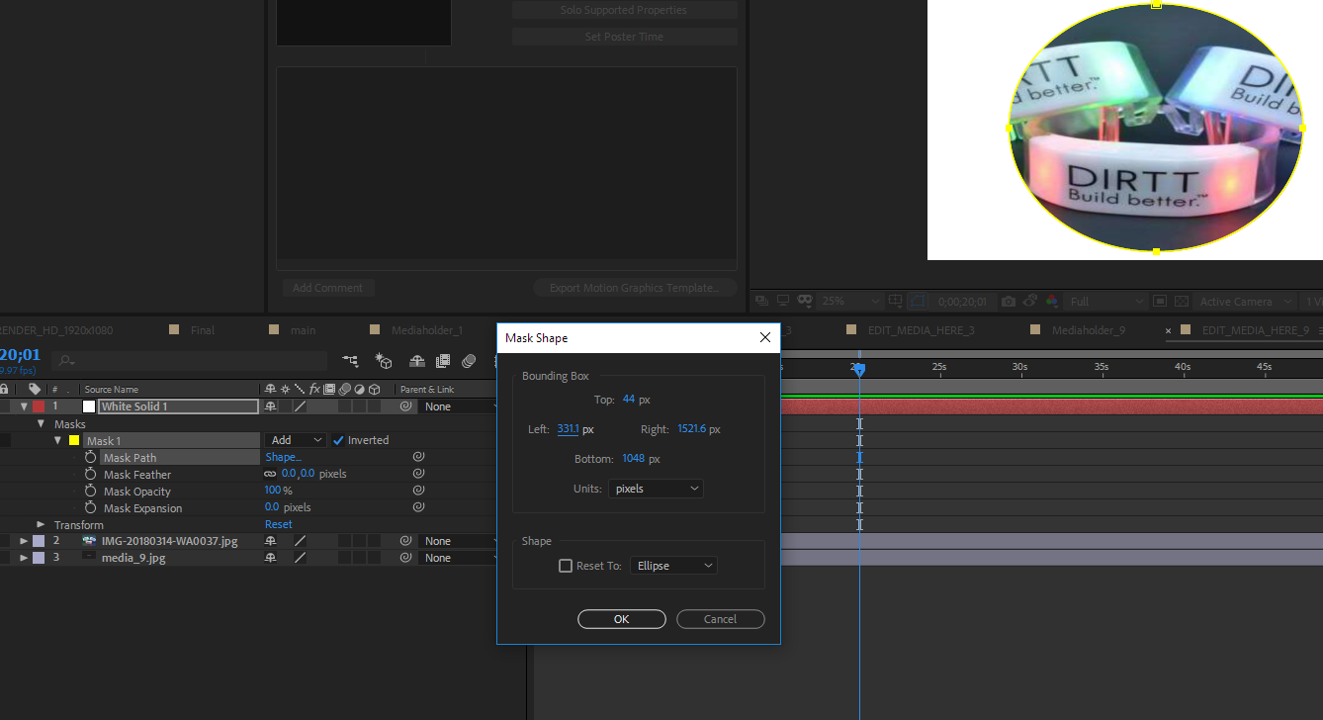Click the White Solid 1 red label color
The height and width of the screenshot is (720, 1323).
point(39,406)
